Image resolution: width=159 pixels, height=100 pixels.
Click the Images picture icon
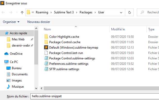tap(9, 80)
